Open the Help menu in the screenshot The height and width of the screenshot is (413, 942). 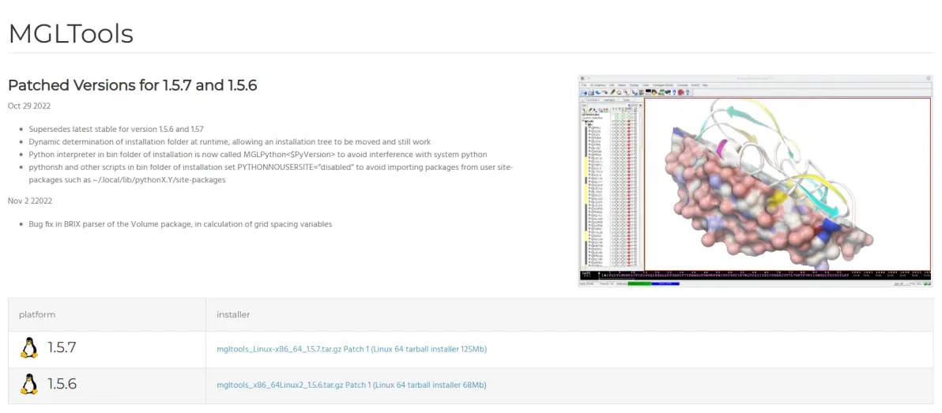click(705, 84)
